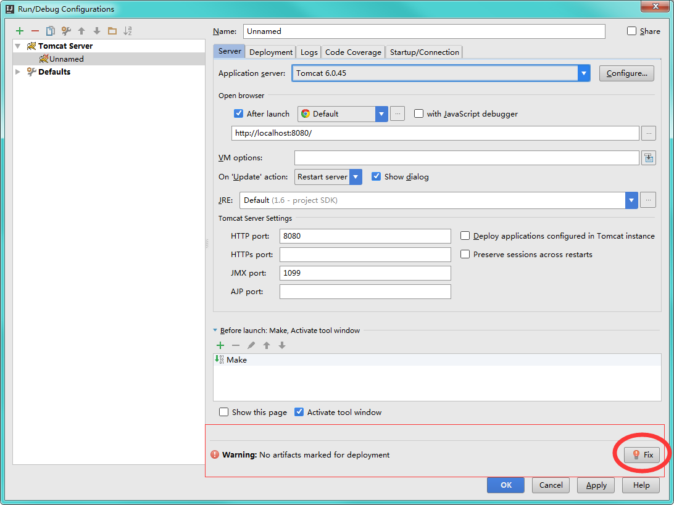Add a Before launch task with plus
The image size is (674, 505).
pyautogui.click(x=220, y=345)
